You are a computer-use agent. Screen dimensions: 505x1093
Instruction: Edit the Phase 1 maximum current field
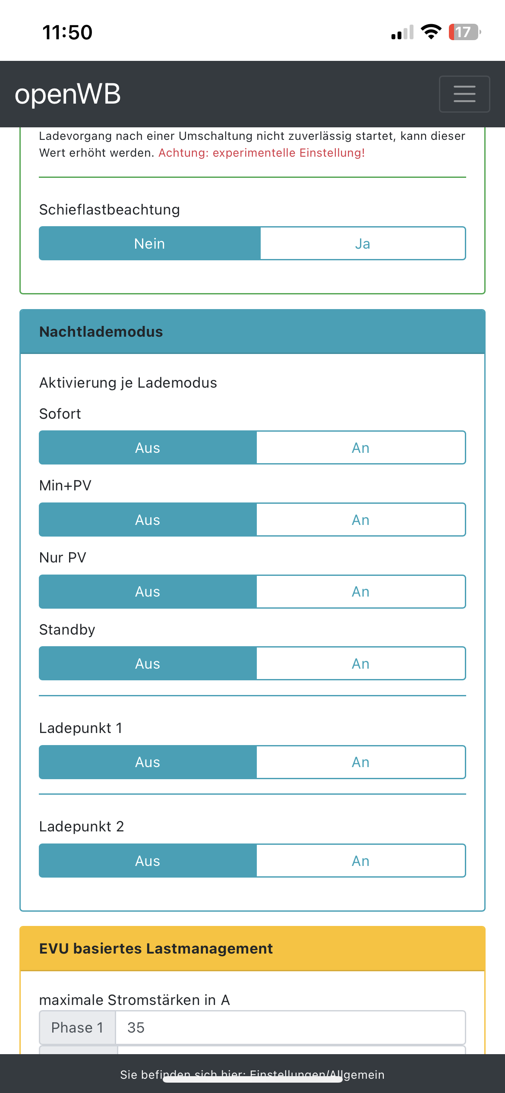click(x=290, y=1027)
